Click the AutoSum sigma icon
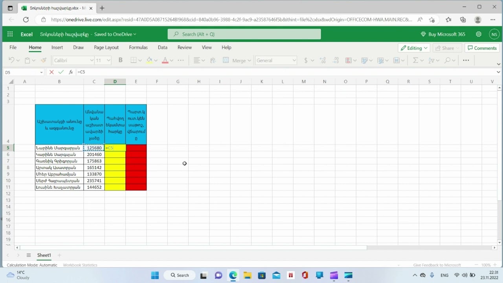503x283 pixels. point(415,60)
